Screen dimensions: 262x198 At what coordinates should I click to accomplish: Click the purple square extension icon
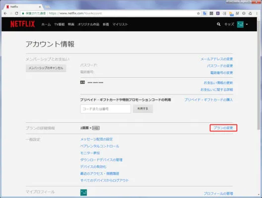point(218,13)
